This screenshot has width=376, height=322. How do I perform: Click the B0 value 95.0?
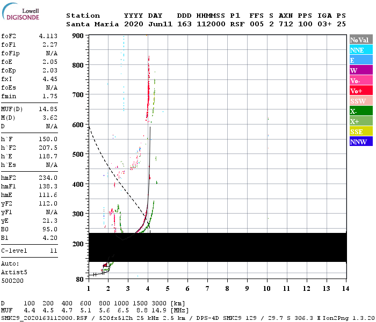point(50,229)
